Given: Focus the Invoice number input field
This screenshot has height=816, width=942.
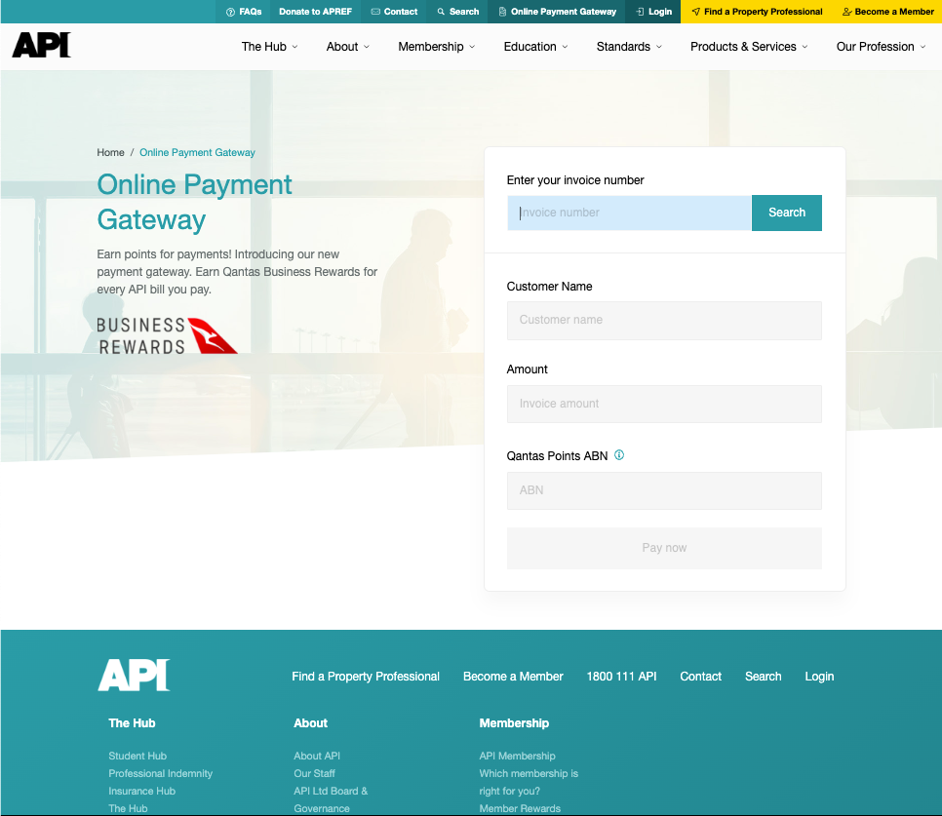Looking at the screenshot, I should [629, 213].
